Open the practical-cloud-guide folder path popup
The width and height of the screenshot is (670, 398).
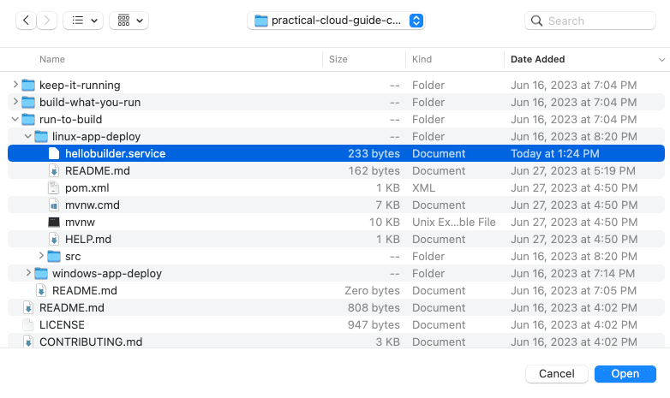336,21
